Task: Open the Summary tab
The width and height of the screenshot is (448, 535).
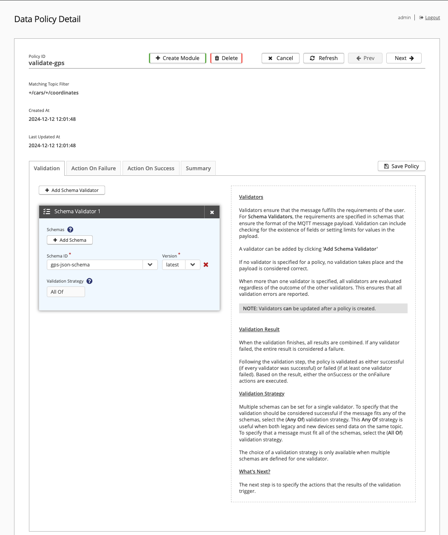Action: pos(198,168)
